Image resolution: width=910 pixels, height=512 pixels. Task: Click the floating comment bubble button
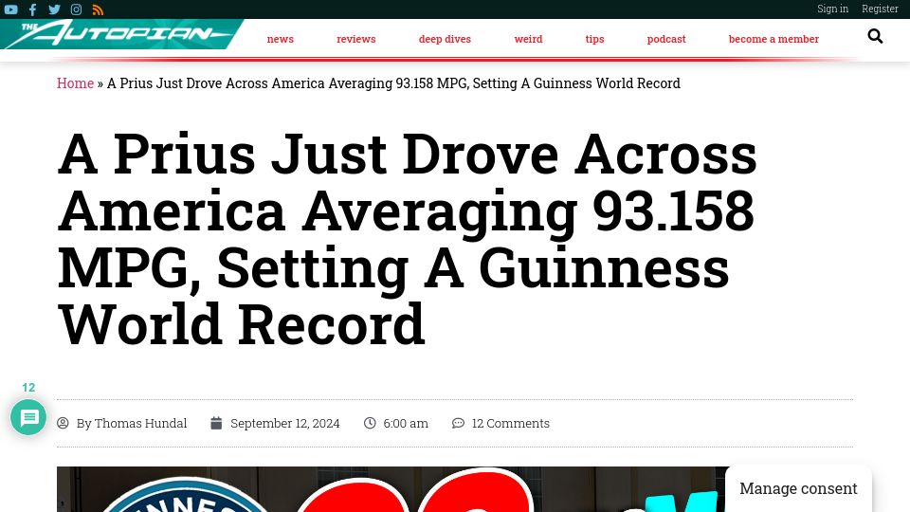pos(28,417)
